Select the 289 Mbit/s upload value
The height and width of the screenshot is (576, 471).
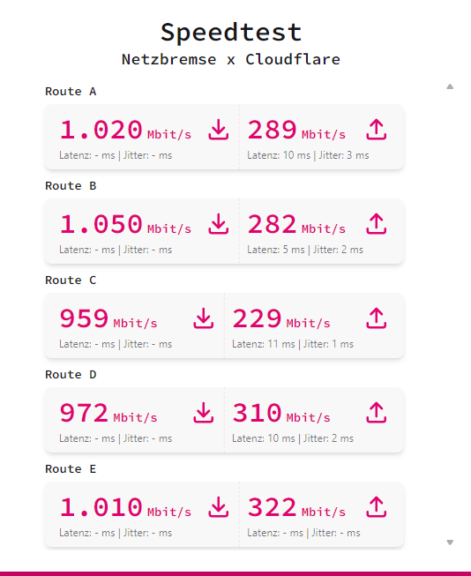[296, 131]
